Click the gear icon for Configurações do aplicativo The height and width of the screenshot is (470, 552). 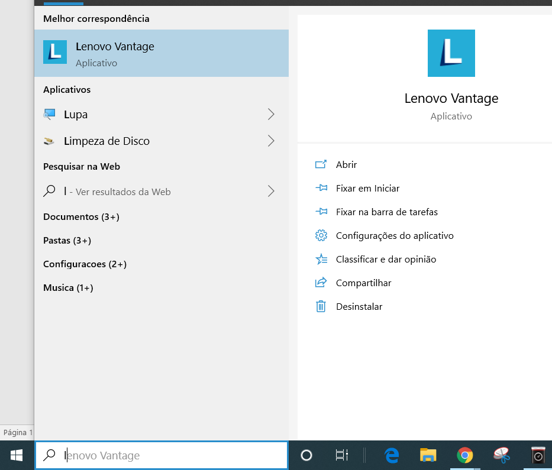321,235
